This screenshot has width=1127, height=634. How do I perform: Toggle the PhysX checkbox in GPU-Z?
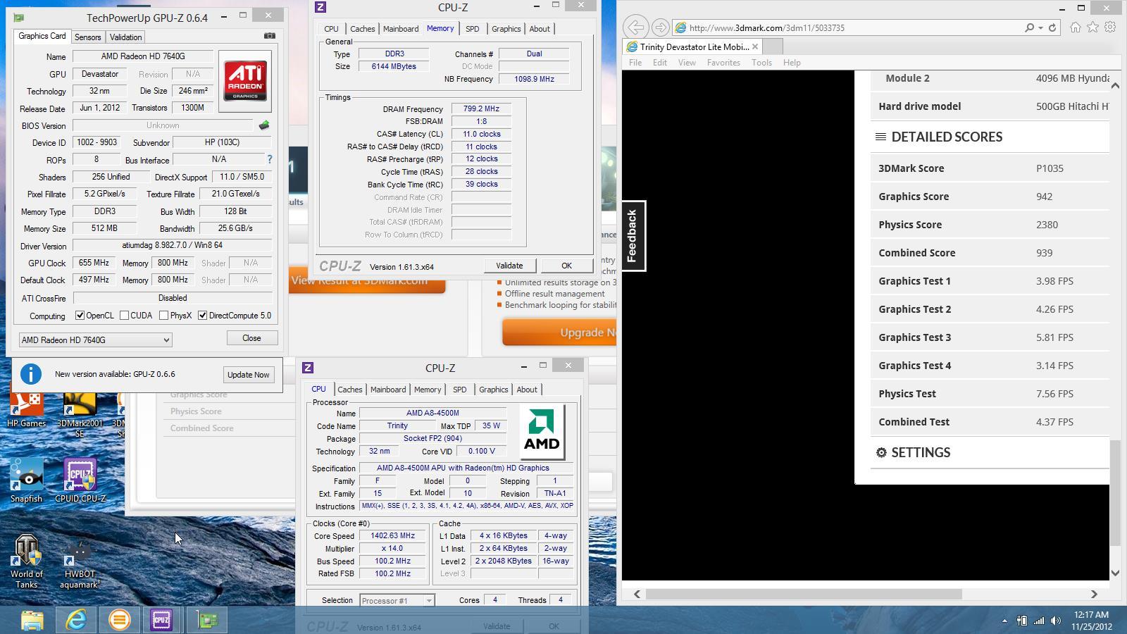coord(163,316)
